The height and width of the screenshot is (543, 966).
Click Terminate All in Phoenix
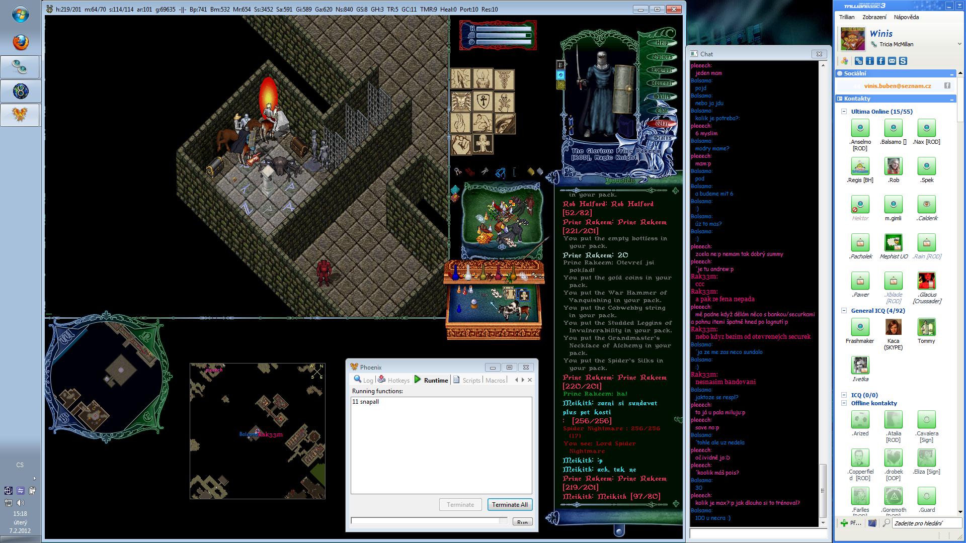[x=510, y=505]
